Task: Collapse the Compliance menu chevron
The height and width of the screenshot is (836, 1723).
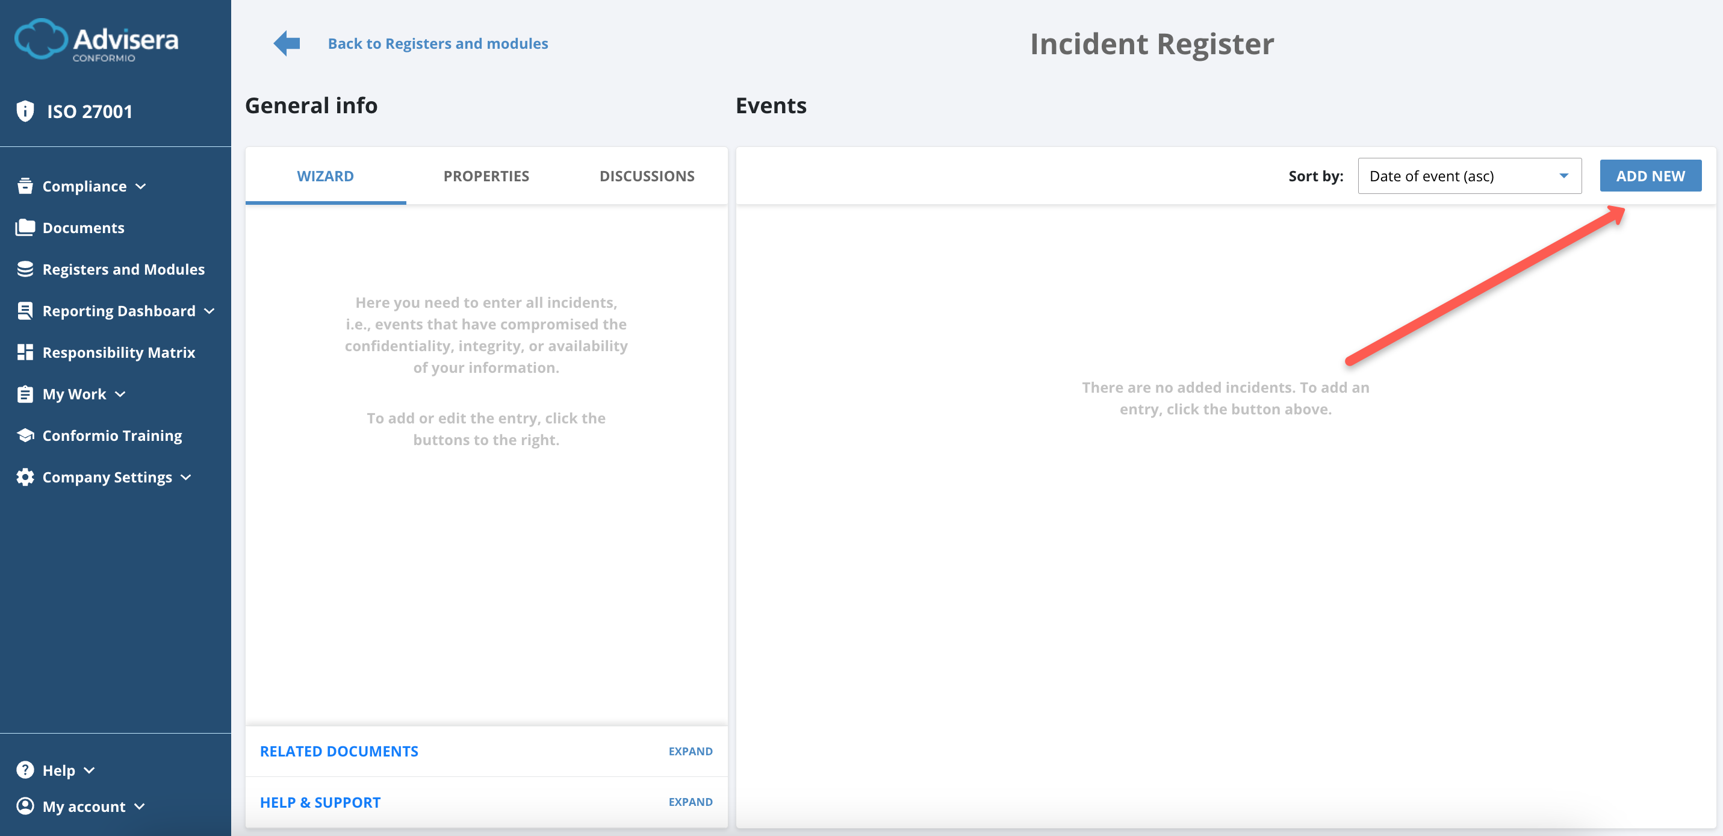Action: pos(141,187)
